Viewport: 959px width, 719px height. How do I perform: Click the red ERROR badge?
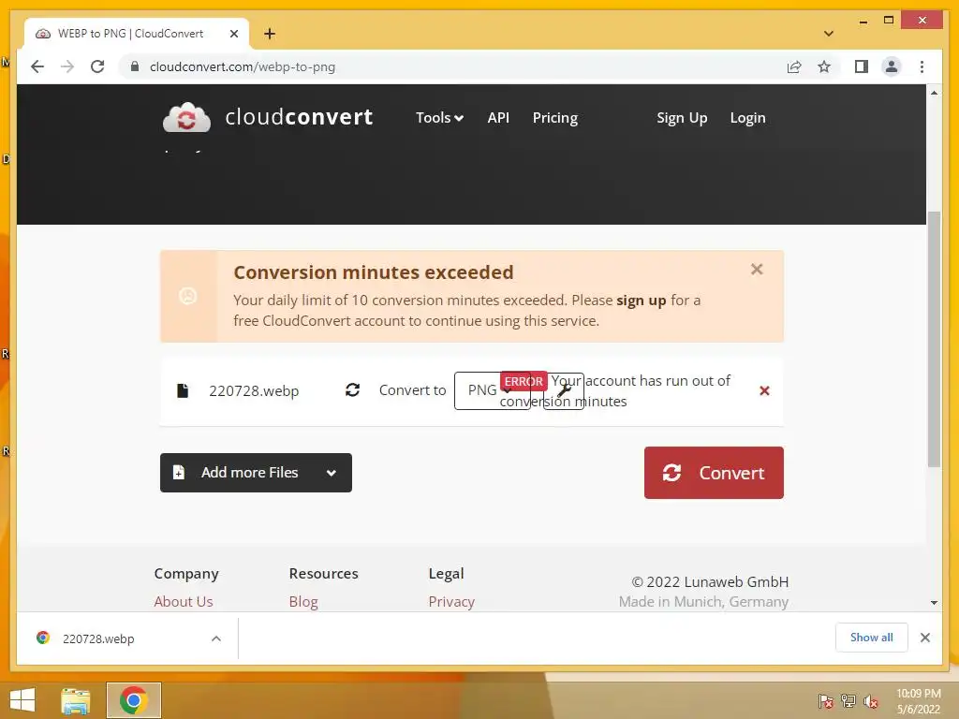524,382
